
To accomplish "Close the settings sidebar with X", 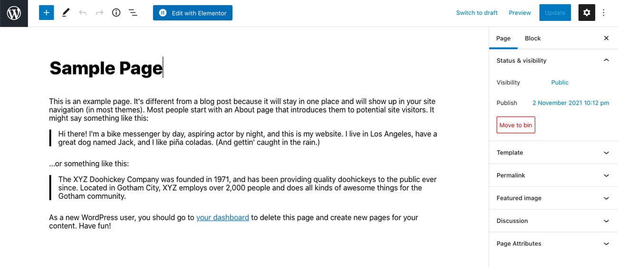I will pos(606,38).
